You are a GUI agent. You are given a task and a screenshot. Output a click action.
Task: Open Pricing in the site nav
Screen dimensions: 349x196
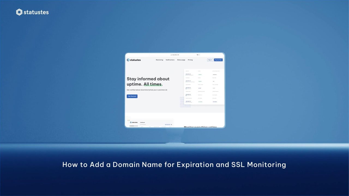[190, 60]
